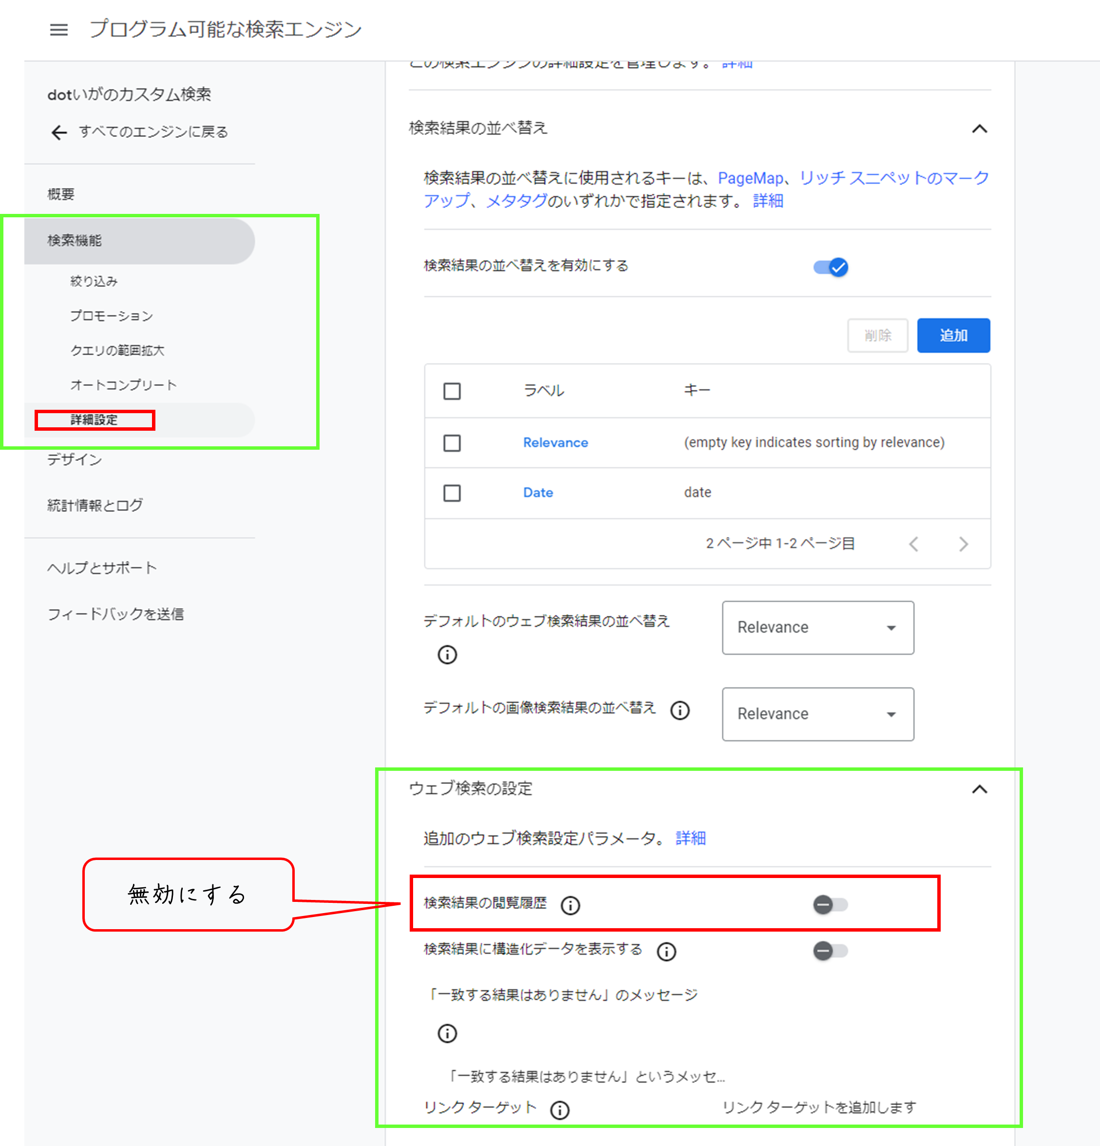Go to next page of sort keys table

click(x=963, y=544)
